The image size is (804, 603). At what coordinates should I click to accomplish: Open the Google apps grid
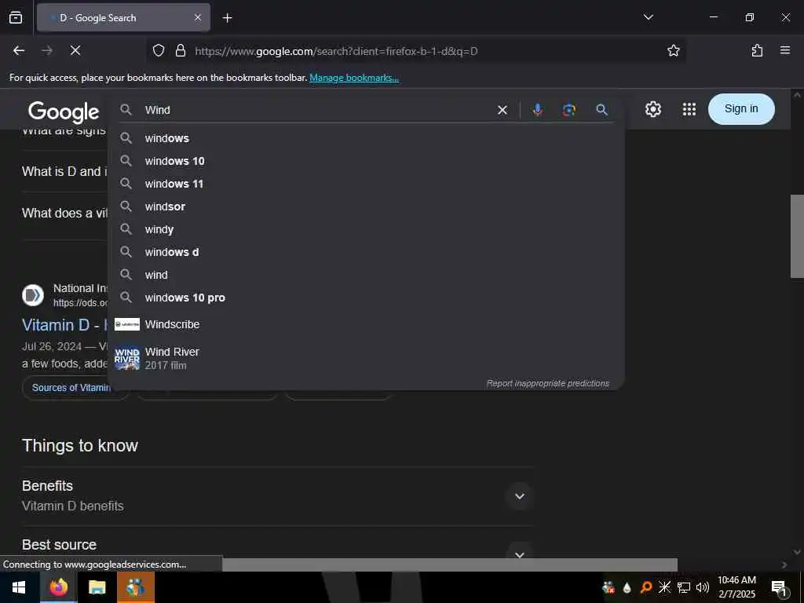pyautogui.click(x=689, y=109)
